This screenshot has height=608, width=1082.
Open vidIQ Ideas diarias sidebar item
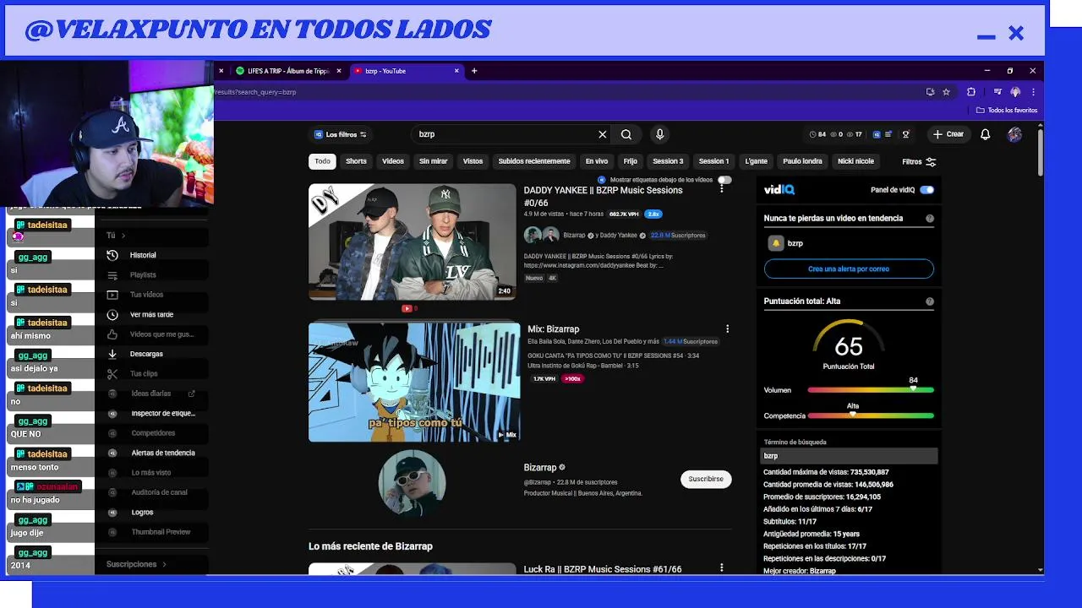pyautogui.click(x=152, y=394)
